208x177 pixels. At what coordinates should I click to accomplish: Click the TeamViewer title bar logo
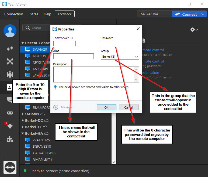tap(5, 4)
